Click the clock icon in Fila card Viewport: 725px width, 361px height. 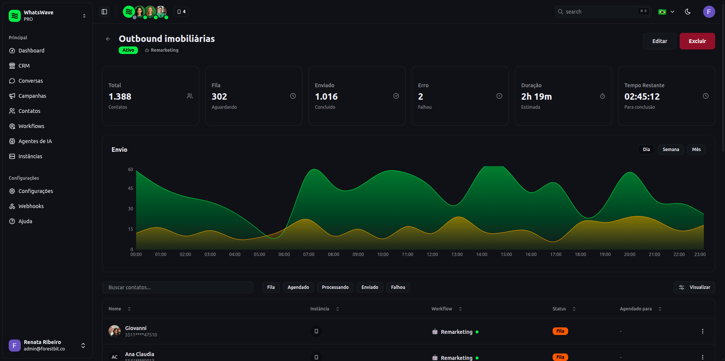[293, 96]
